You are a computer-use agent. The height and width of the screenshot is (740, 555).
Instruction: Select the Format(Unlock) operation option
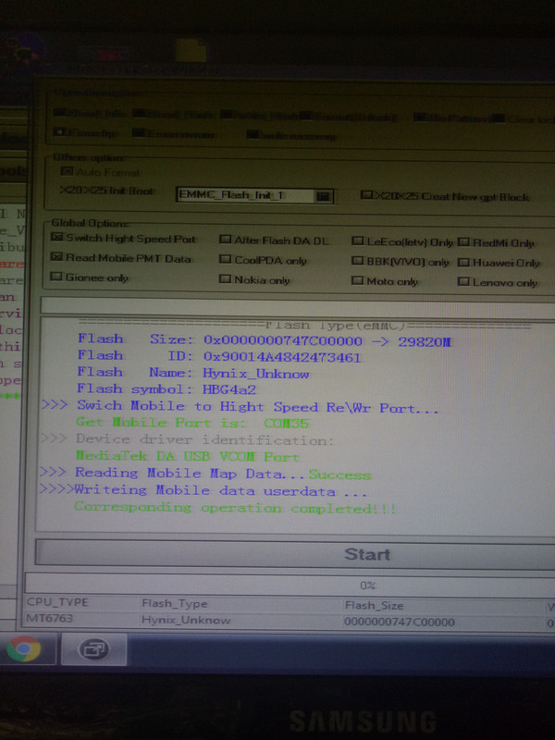pyautogui.click(x=350, y=117)
